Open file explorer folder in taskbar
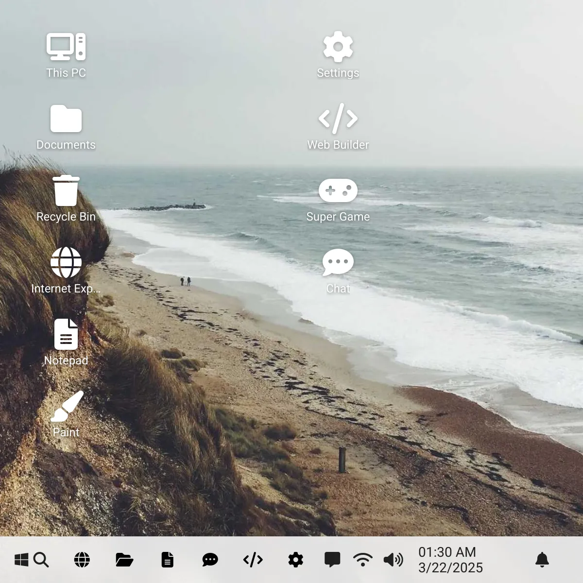Viewport: 583px width, 583px height. (124, 560)
